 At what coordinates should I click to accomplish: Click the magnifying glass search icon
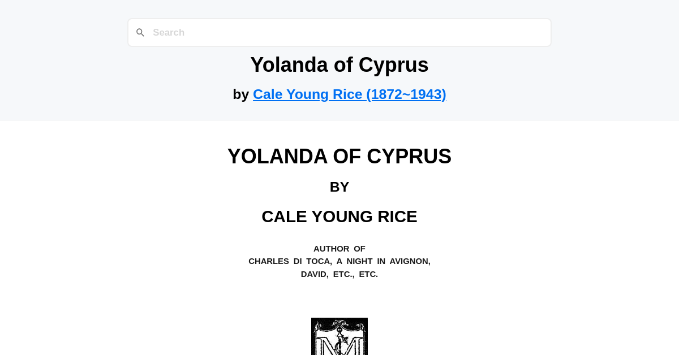pyautogui.click(x=140, y=32)
